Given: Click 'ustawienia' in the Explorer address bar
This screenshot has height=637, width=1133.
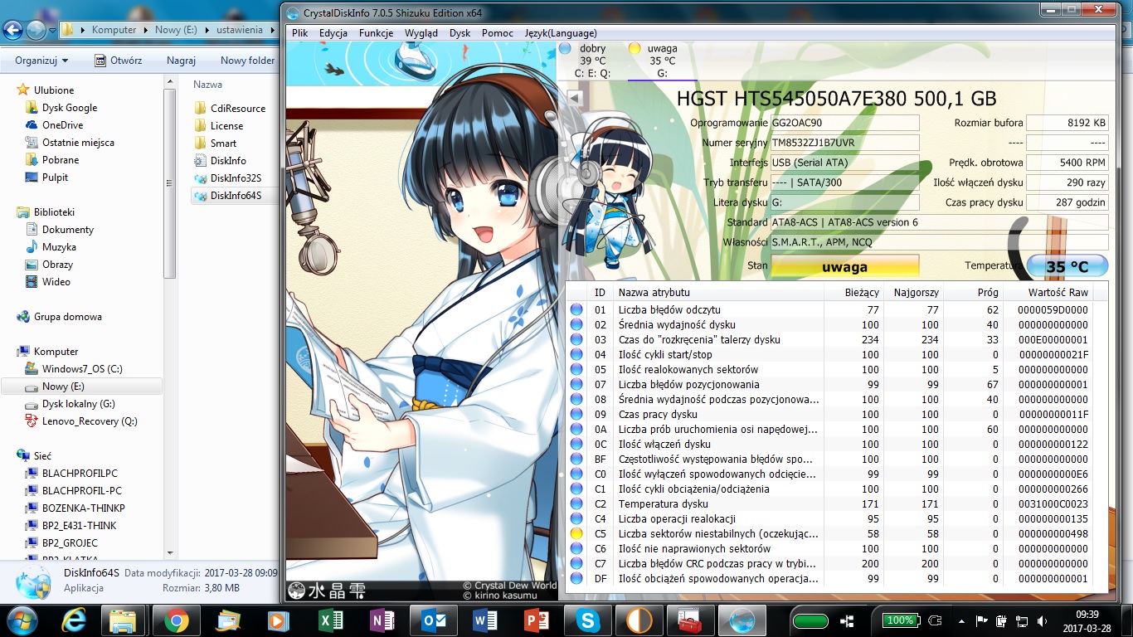Looking at the screenshot, I should pyautogui.click(x=239, y=30).
